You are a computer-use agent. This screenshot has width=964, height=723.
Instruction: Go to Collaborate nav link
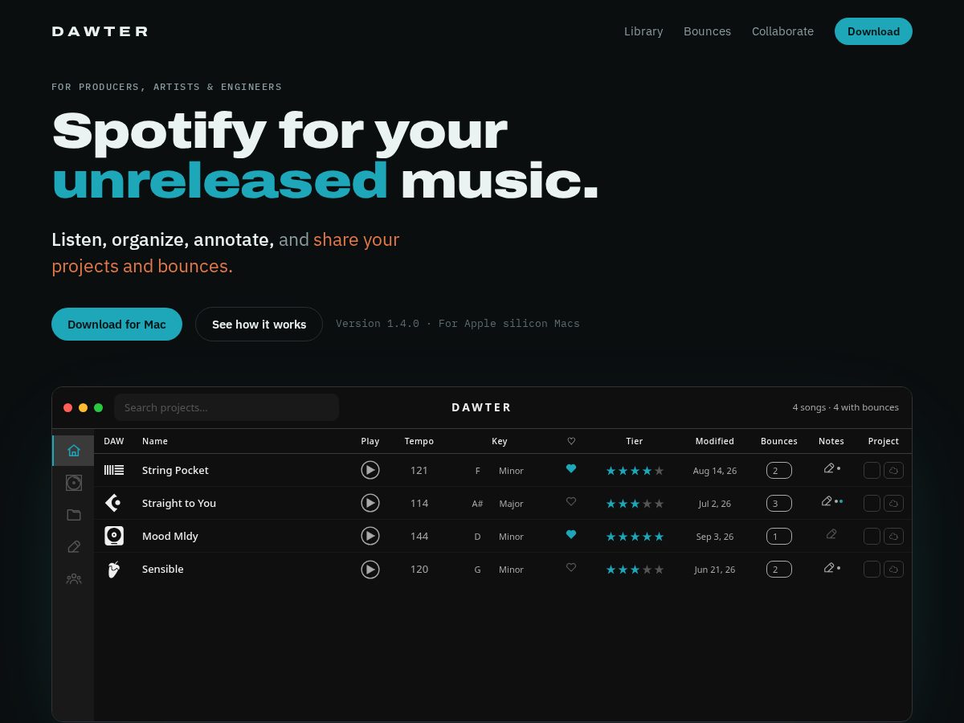tap(782, 31)
